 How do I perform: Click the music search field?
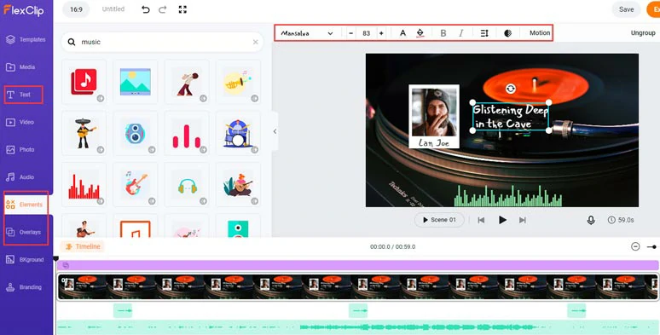point(162,42)
